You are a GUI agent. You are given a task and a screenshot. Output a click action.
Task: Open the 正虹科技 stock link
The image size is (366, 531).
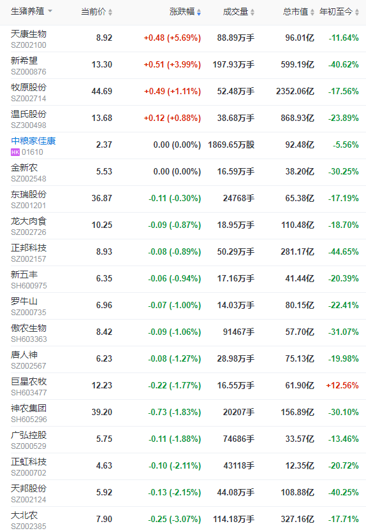(29, 462)
